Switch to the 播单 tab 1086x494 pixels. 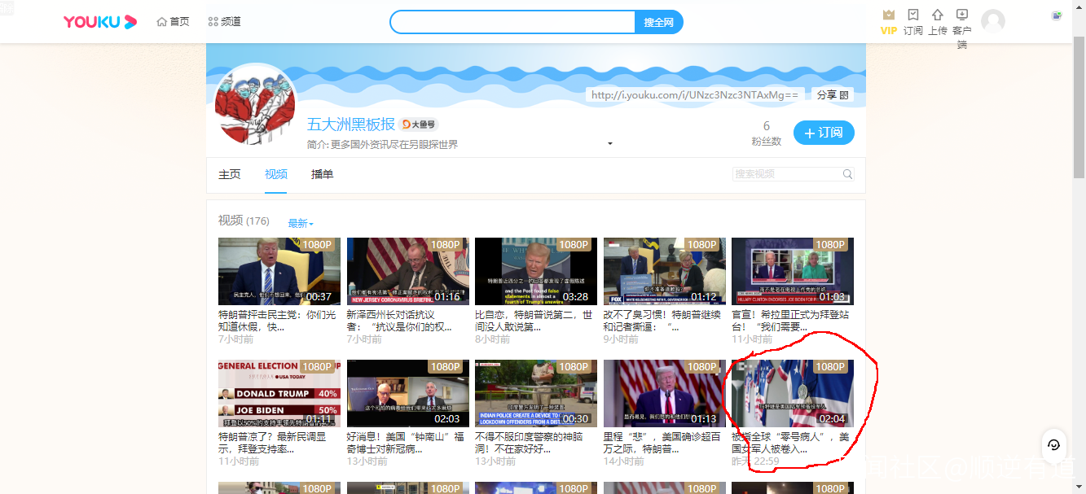[323, 174]
